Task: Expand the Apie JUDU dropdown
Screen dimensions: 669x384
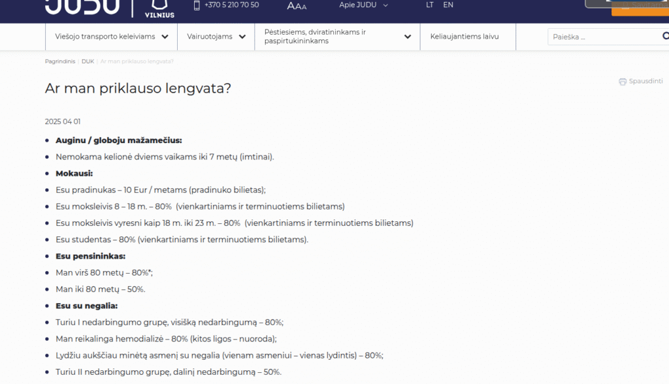Action: click(x=385, y=5)
